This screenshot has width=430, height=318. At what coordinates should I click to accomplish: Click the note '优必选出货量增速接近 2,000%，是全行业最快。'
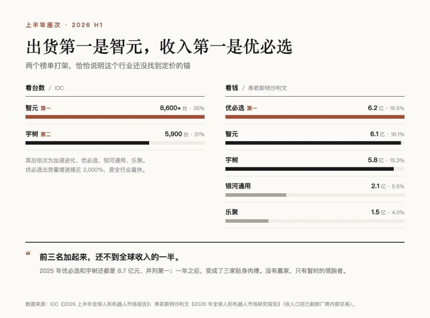coord(86,170)
